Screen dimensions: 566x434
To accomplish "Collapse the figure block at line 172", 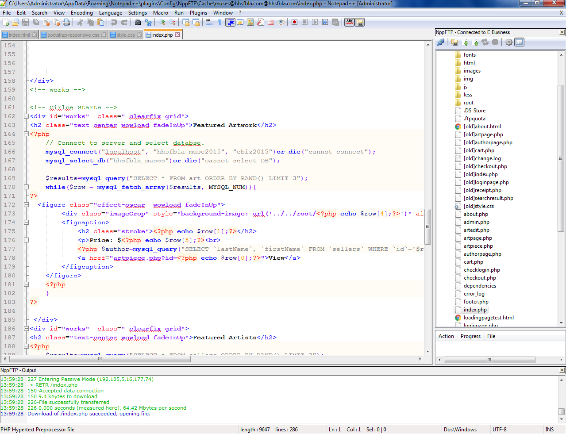I will click(x=26, y=205).
